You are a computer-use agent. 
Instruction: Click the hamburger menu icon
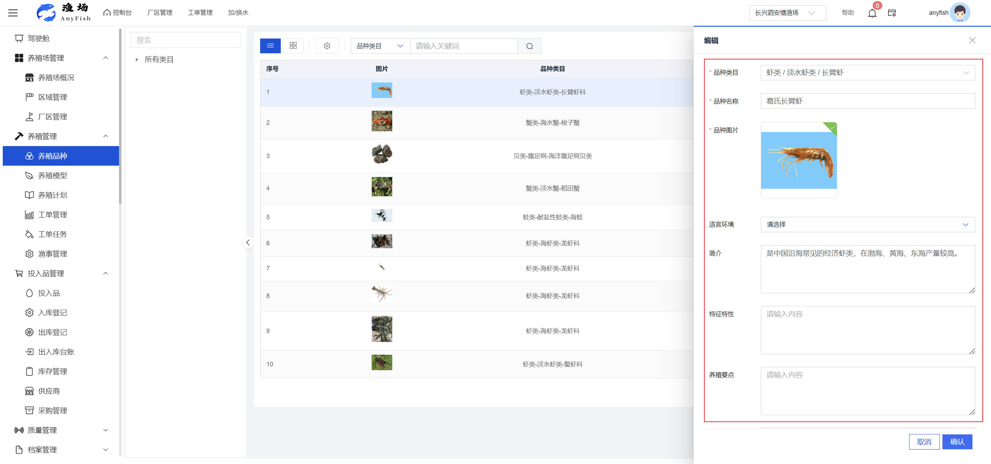(x=13, y=13)
